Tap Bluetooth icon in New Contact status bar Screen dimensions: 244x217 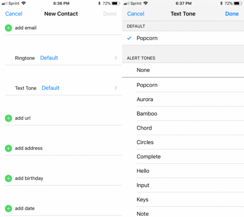[x=99, y=3]
